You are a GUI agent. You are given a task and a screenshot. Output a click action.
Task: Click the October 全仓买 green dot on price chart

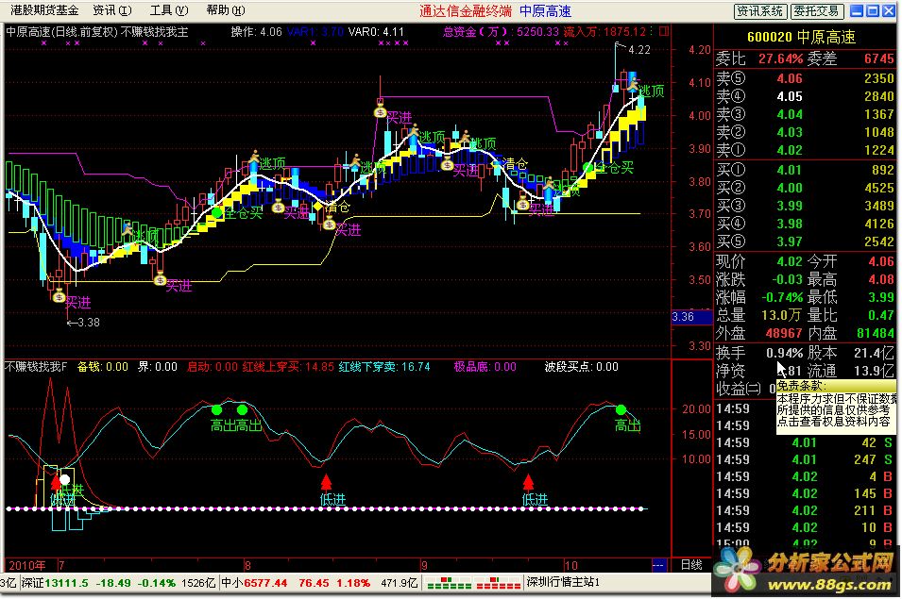pyautogui.click(x=587, y=168)
